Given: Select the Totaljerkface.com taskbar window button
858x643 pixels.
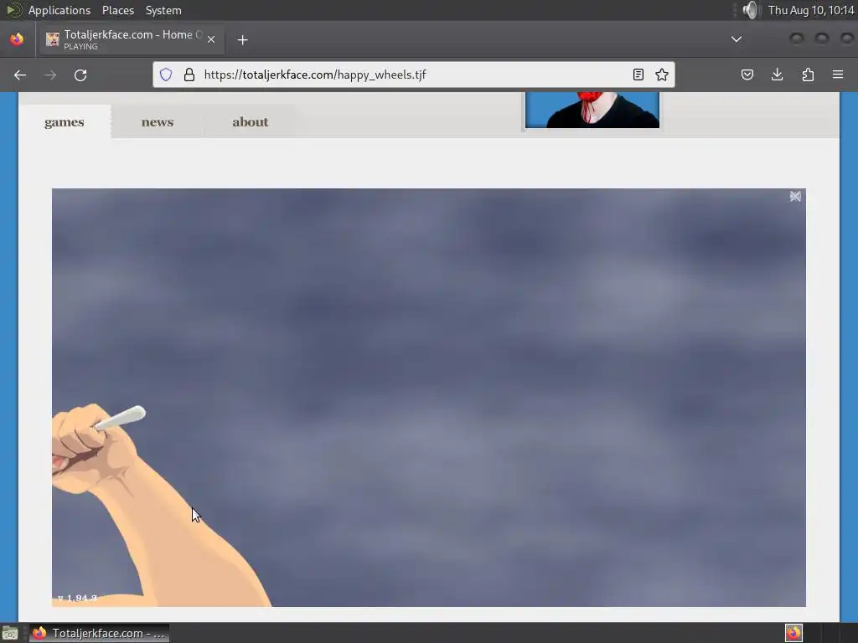Looking at the screenshot, I should (99, 633).
